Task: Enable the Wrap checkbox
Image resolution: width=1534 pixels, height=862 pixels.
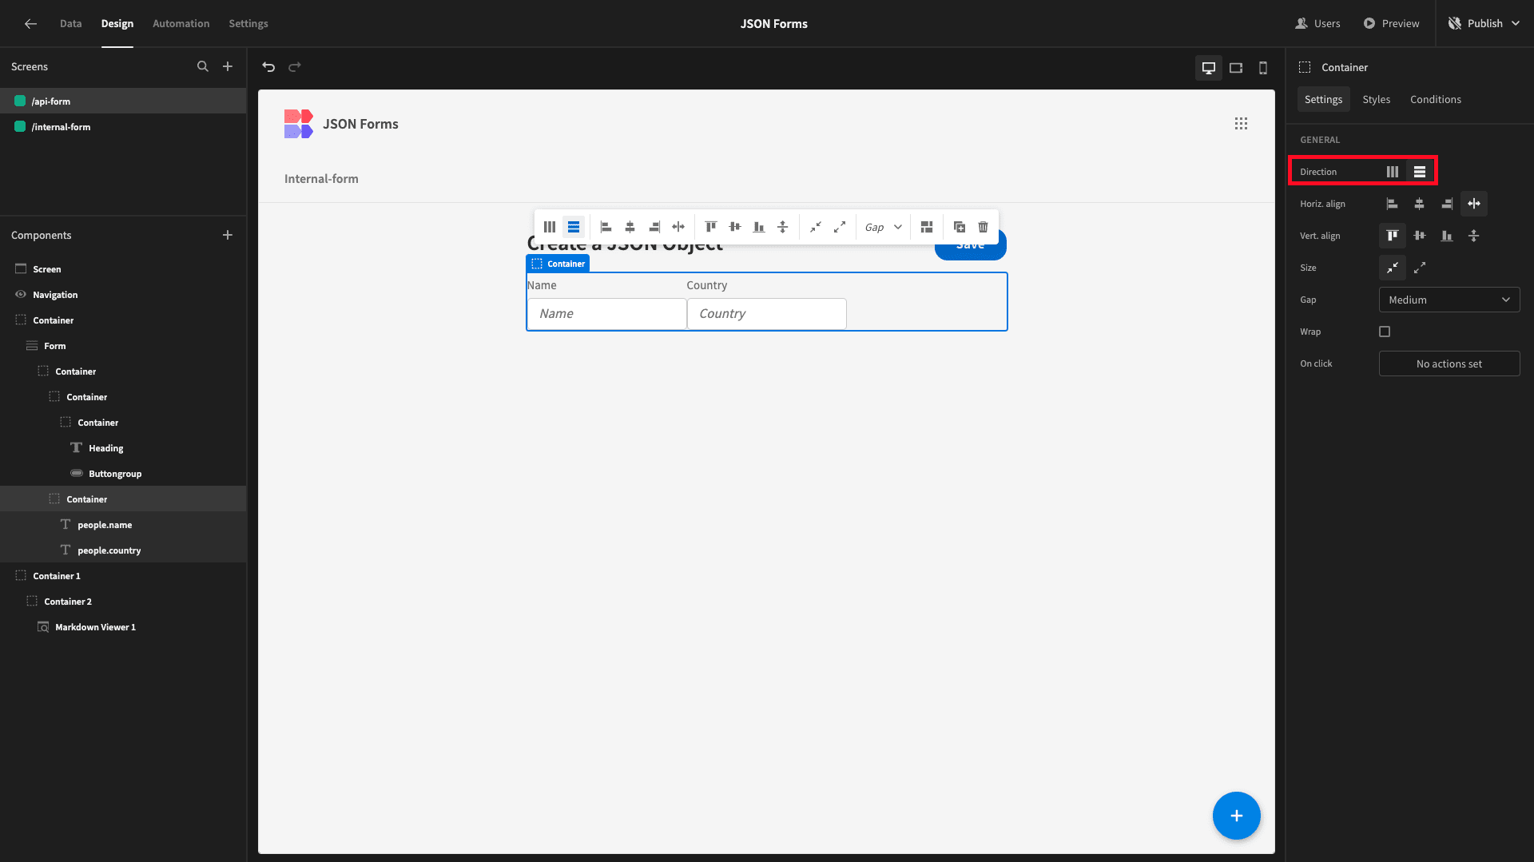Action: [1385, 332]
